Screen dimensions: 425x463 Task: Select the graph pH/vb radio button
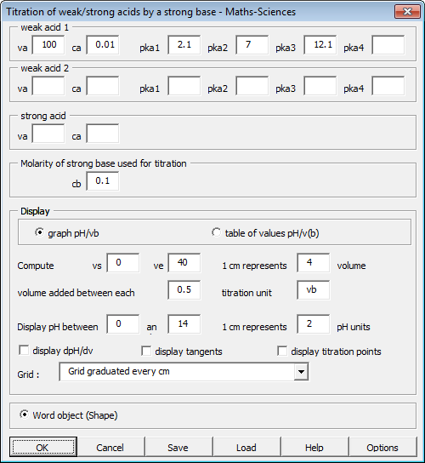tap(39, 232)
